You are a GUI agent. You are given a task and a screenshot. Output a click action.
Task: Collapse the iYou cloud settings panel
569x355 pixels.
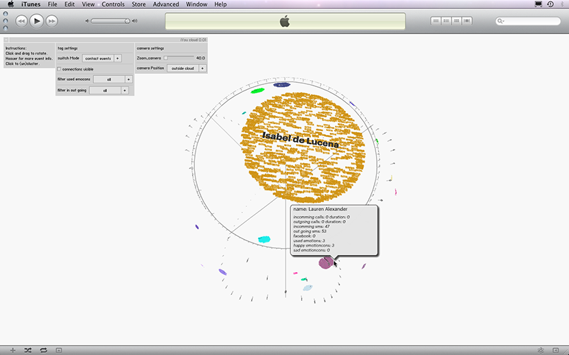[x=6, y=40]
